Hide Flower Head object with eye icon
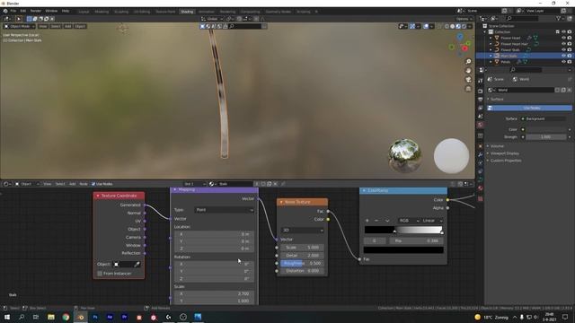Viewport: 575px width, 323px height. click(563, 38)
